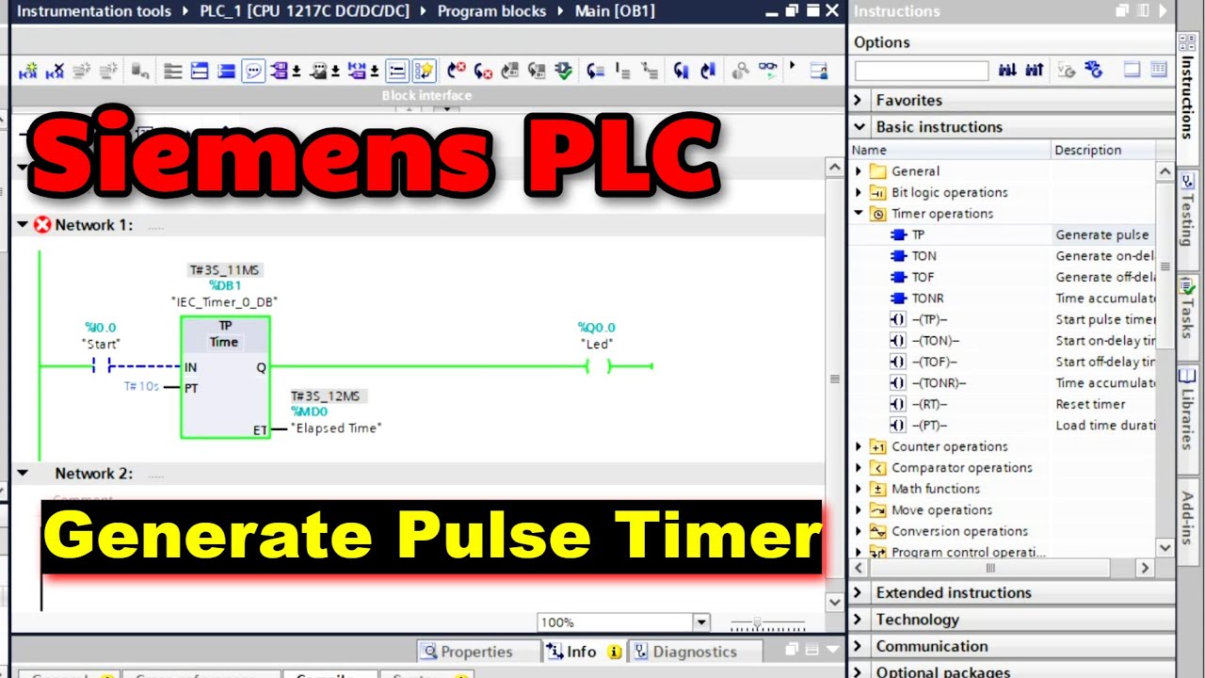Click the green check download-arrow toolbar icon
The image size is (1205, 678).
[563, 71]
